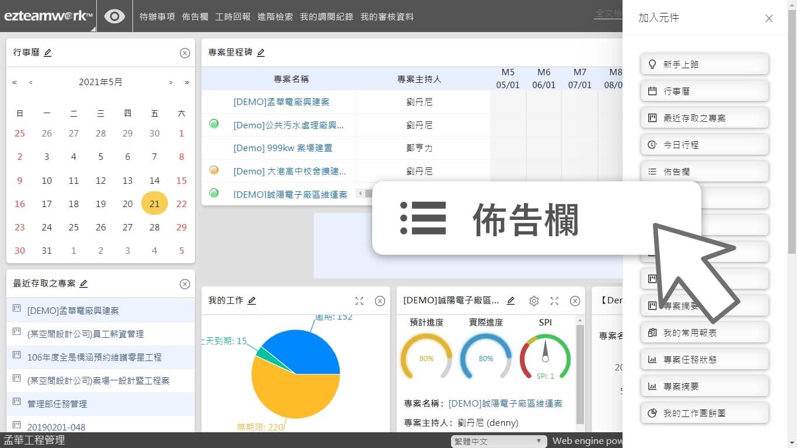Remove the 我的工作 widget via X icon
This screenshot has height=448, width=797.
point(380,301)
